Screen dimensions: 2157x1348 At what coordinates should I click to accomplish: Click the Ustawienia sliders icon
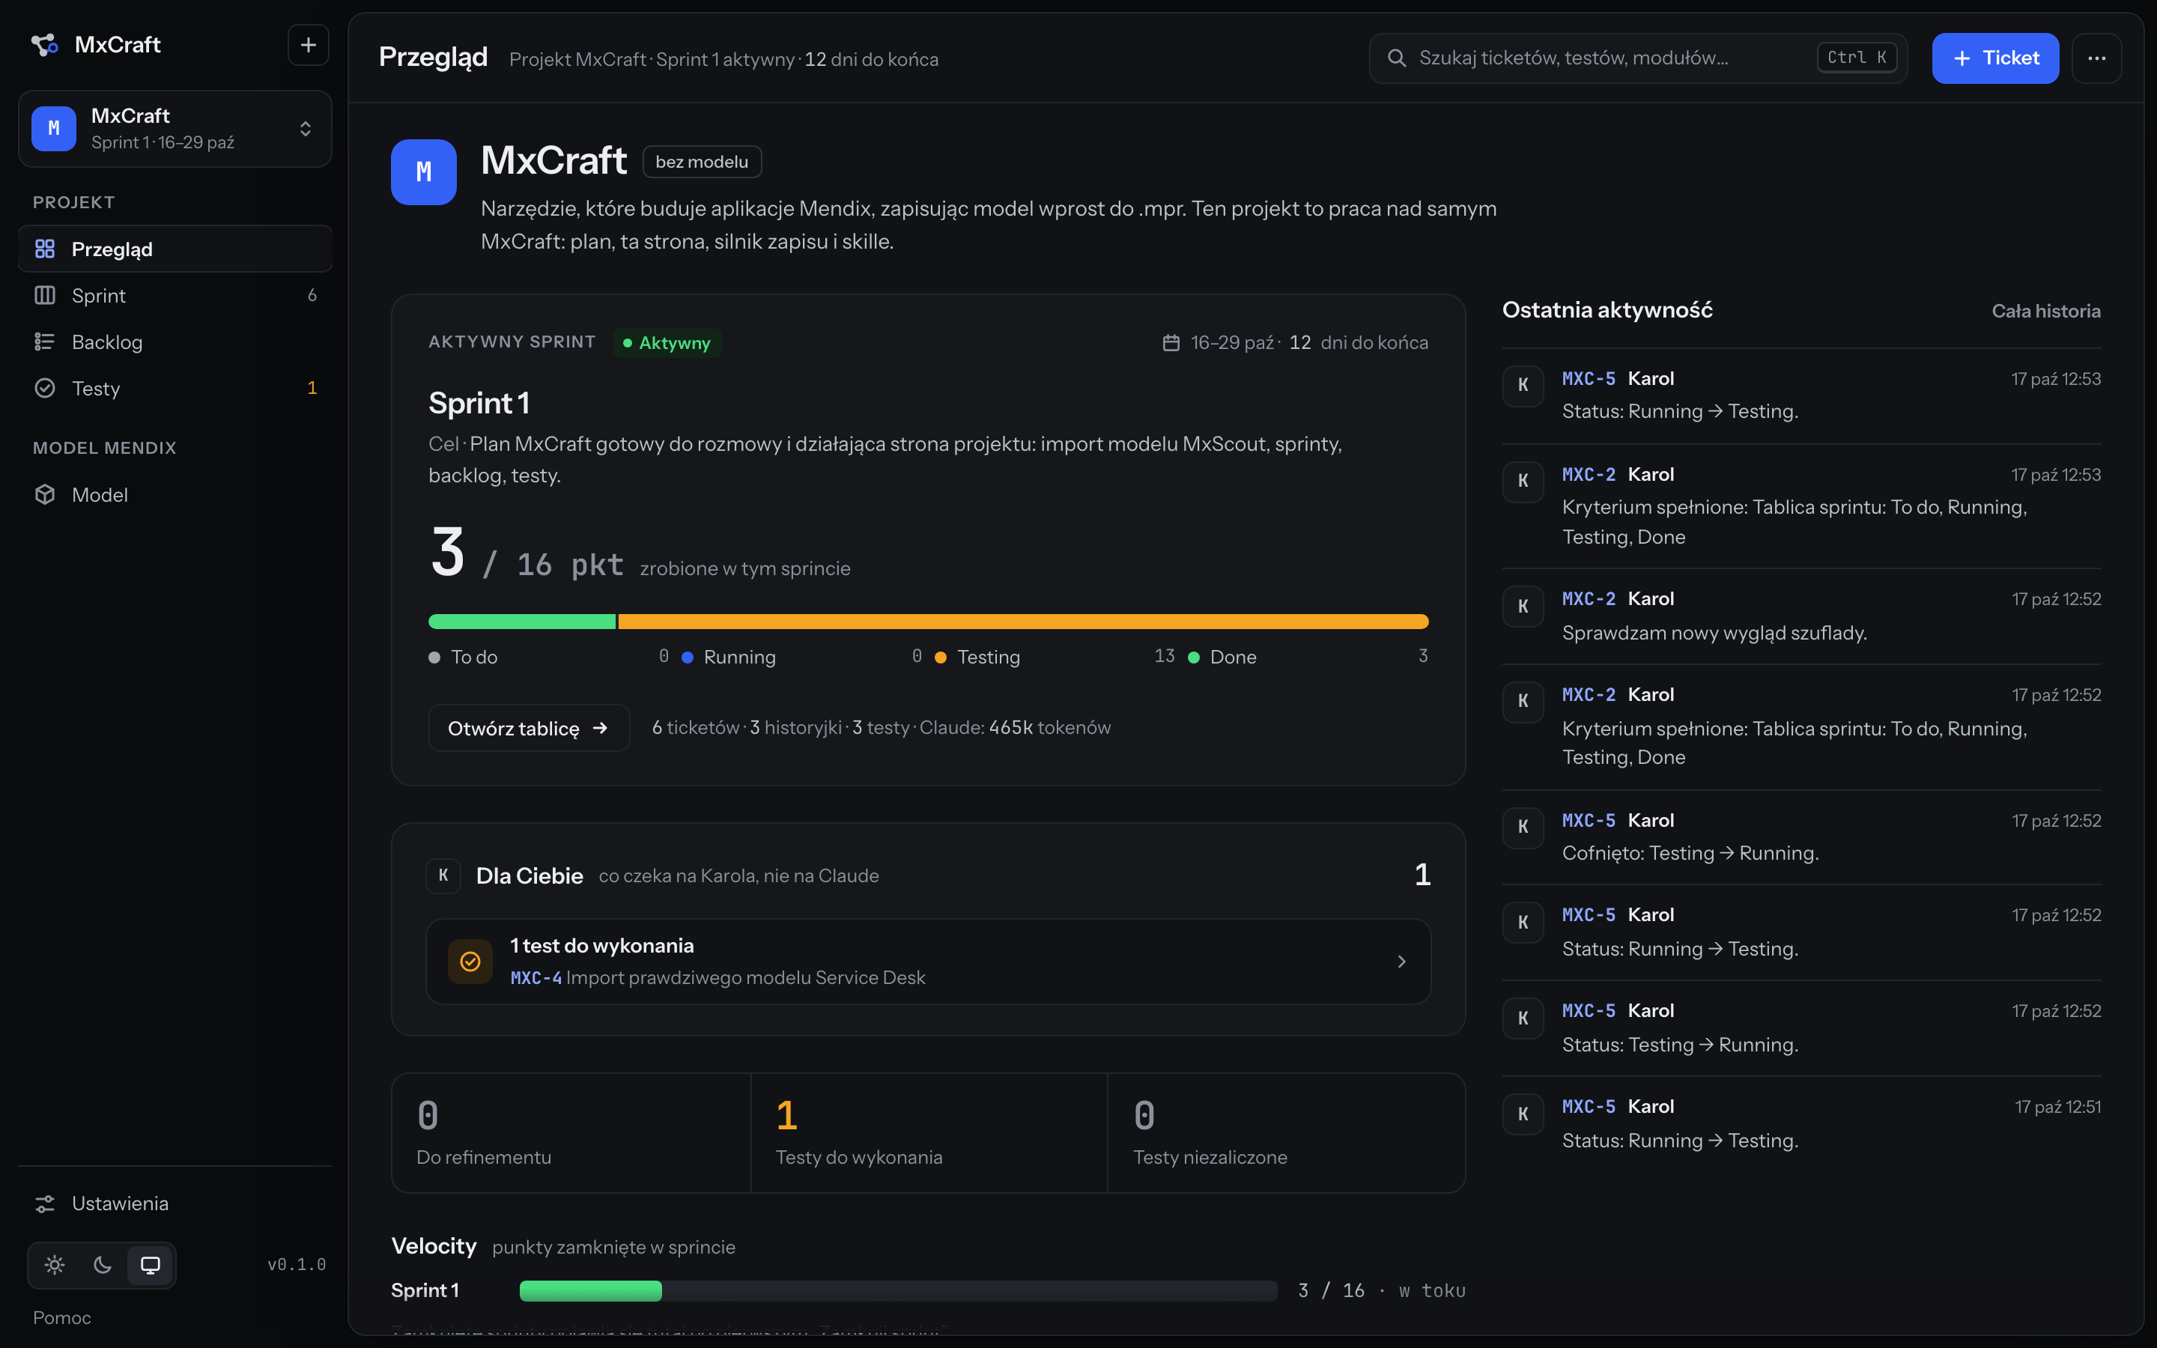45,1203
